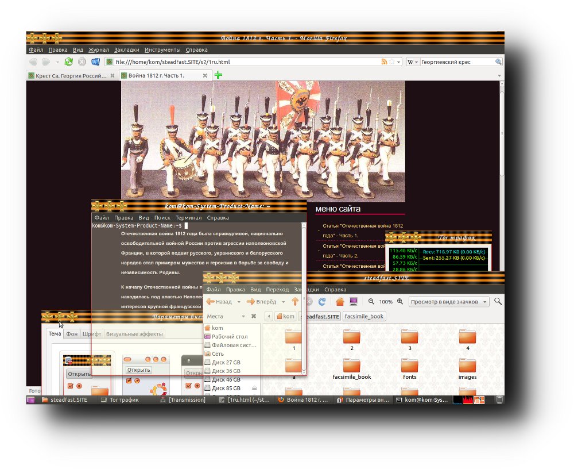The width and height of the screenshot is (574, 469).
Task: Switch to the Визуальные эффекты tab
Action: point(134,334)
